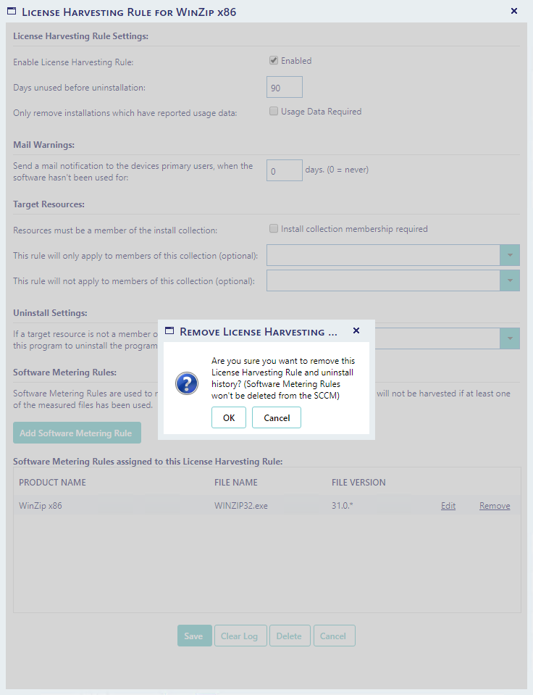Screen dimensions: 533x695
Task: Click the Save button
Action: tap(194, 636)
